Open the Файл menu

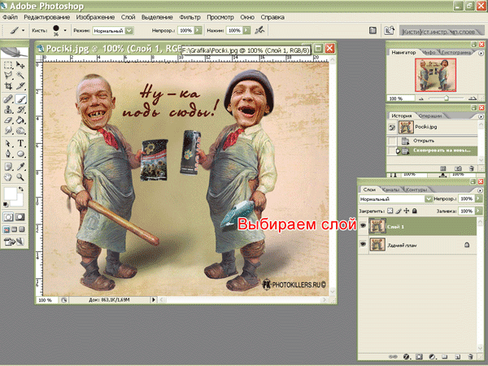click(10, 17)
